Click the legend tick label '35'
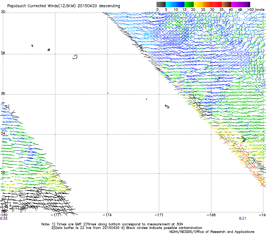The width and height of the screenshot is (266, 234). point(221,10)
